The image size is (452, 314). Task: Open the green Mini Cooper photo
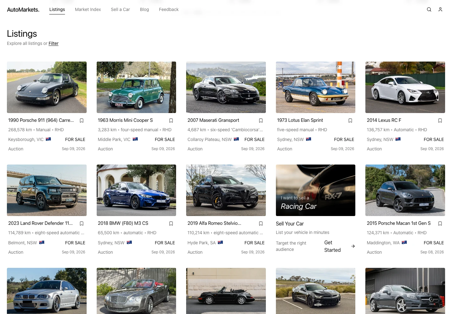(x=136, y=87)
